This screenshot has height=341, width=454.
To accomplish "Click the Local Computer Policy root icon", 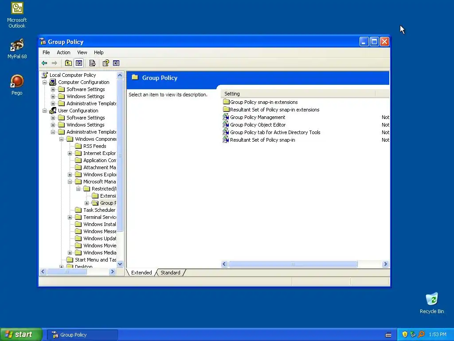I will [x=45, y=75].
